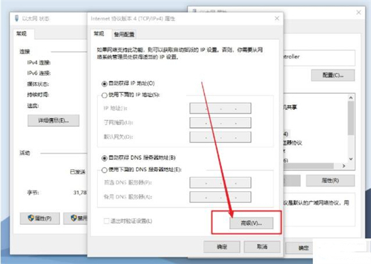Viewport: 371px width, 264px height.
Task: Click the shield icon on 禁用 button
Action: click(x=74, y=218)
